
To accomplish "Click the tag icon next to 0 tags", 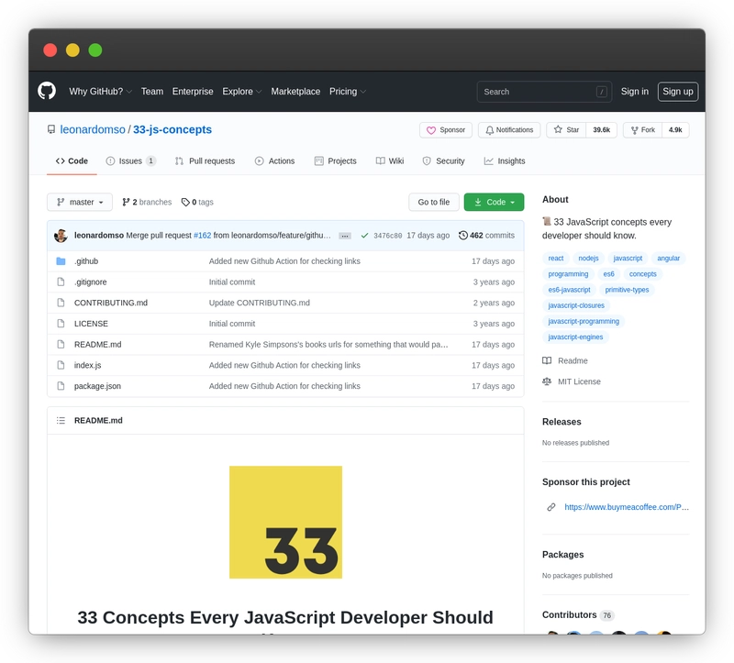I will click(185, 202).
